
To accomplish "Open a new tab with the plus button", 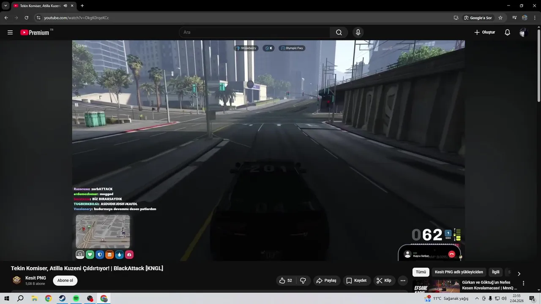I will tap(82, 5).
